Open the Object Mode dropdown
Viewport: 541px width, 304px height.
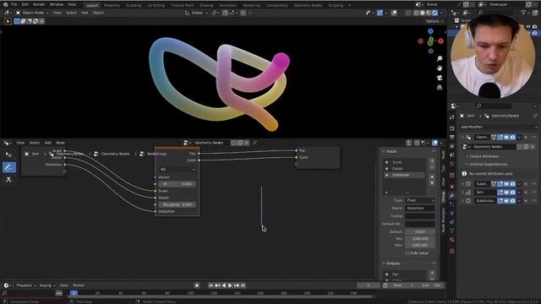pos(32,13)
